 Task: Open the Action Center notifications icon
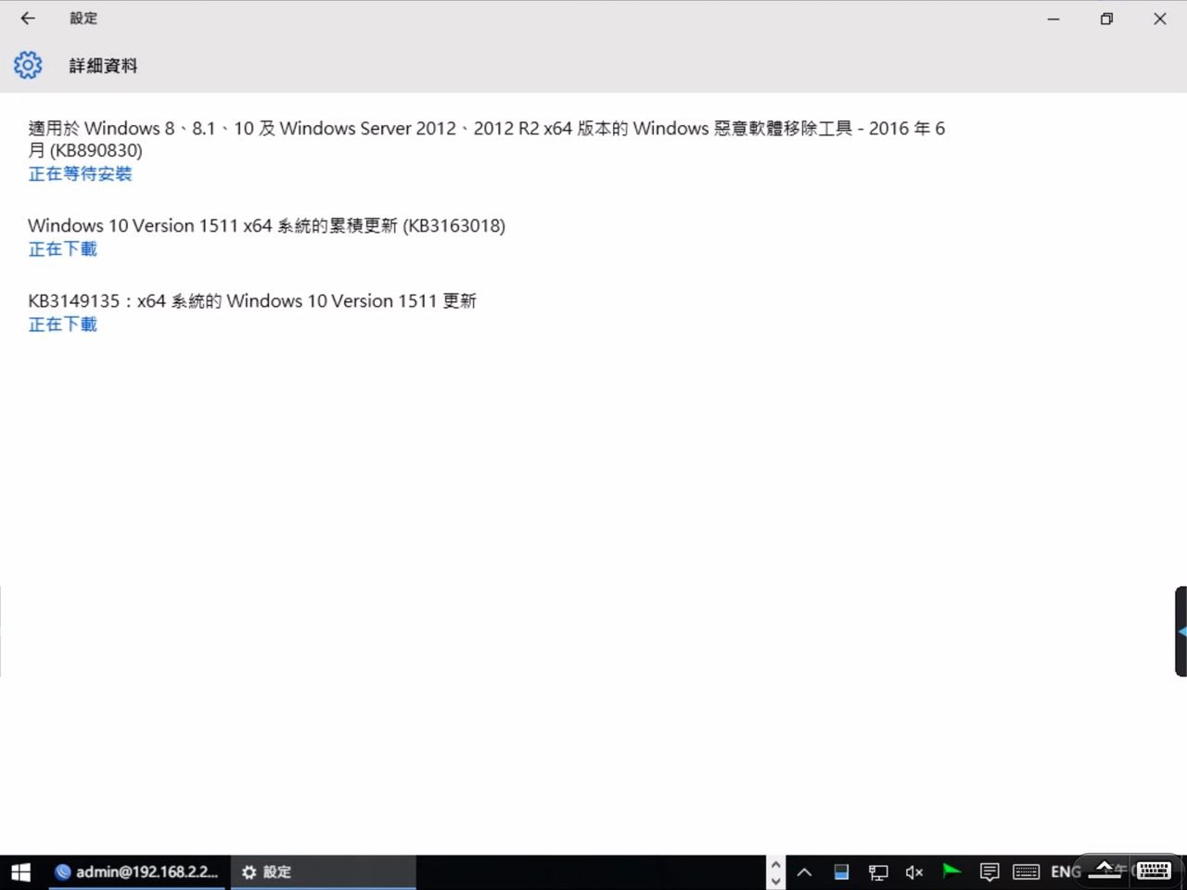[989, 871]
